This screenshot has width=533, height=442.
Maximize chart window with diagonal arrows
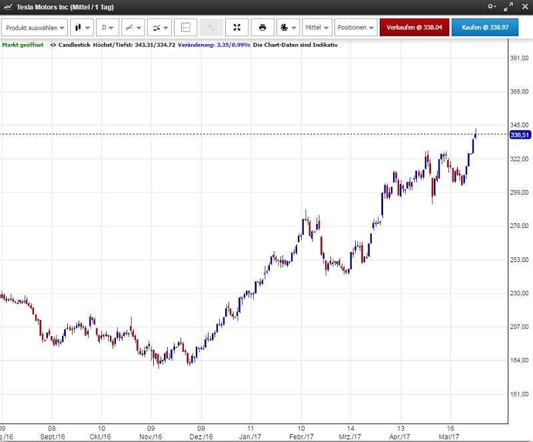point(508,6)
